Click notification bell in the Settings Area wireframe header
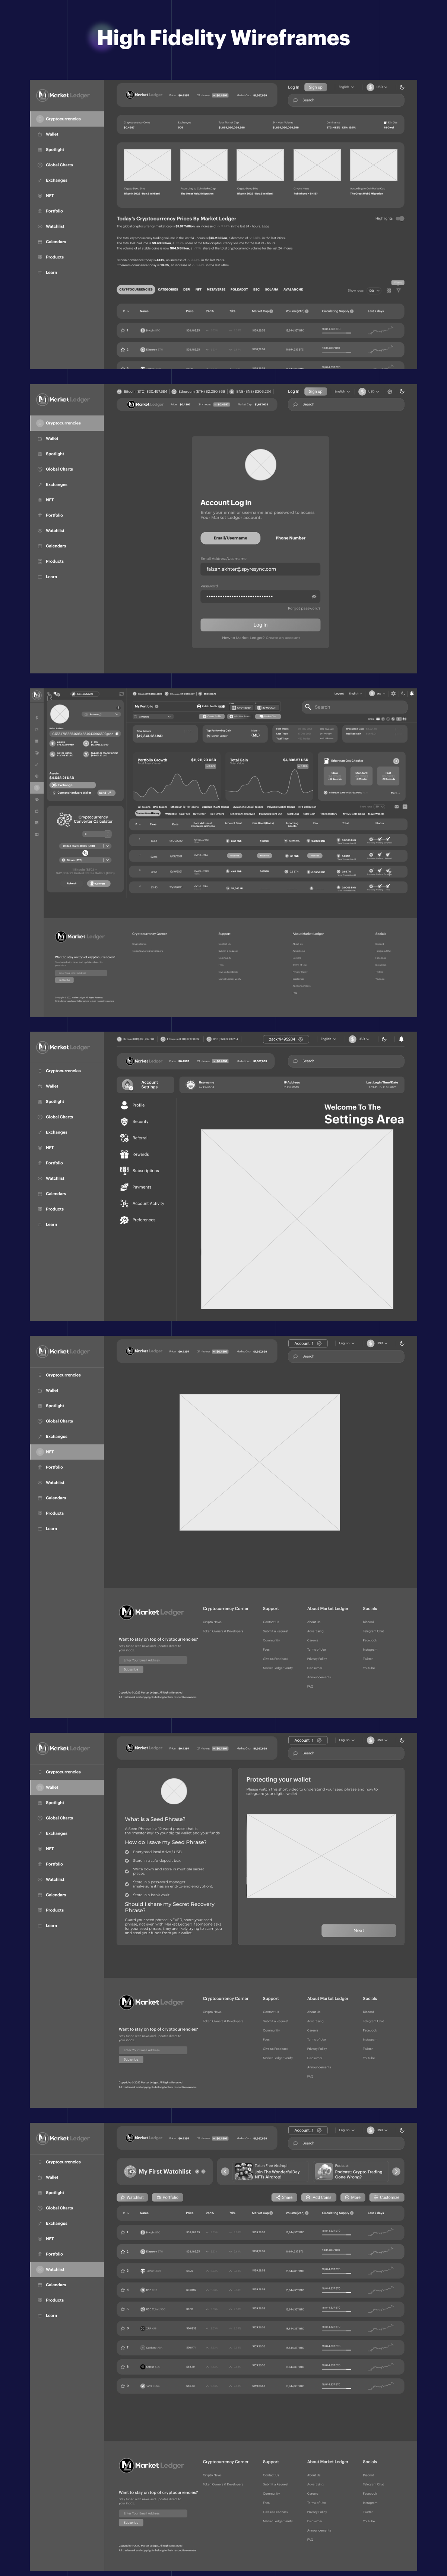447x2576 pixels. pyautogui.click(x=402, y=1039)
